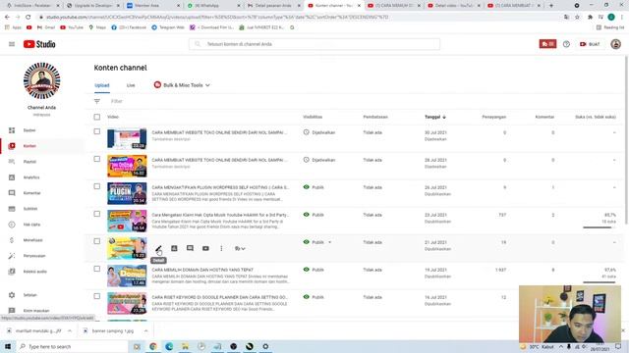Expand the Bulk & Misc Tools dropdown
629x353 pixels.
pyautogui.click(x=182, y=85)
